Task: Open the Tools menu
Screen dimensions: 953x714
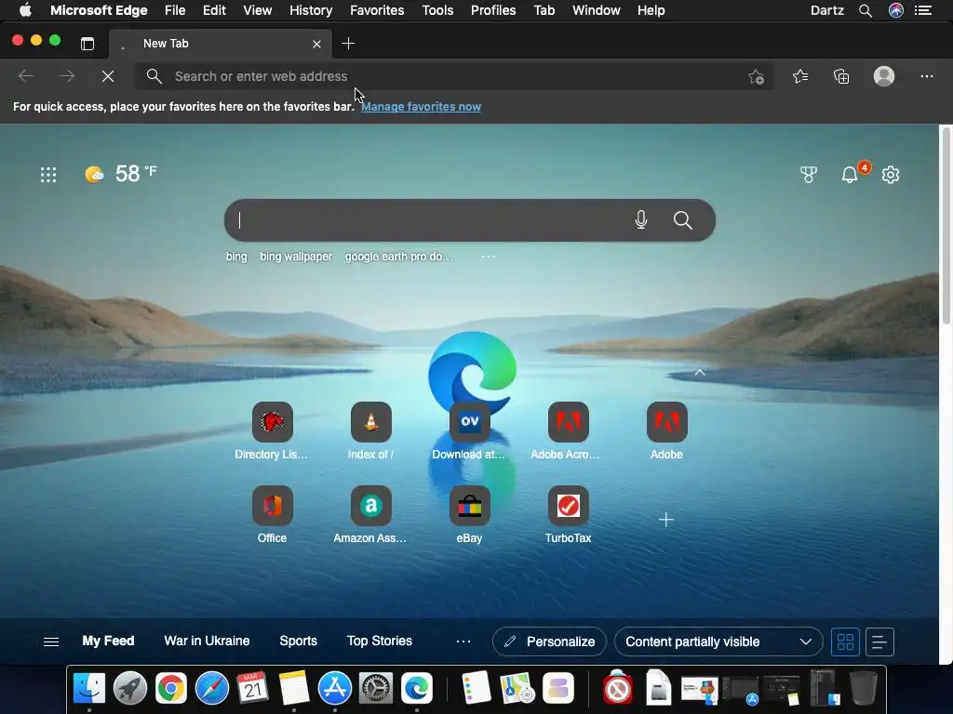Action: pyautogui.click(x=437, y=10)
